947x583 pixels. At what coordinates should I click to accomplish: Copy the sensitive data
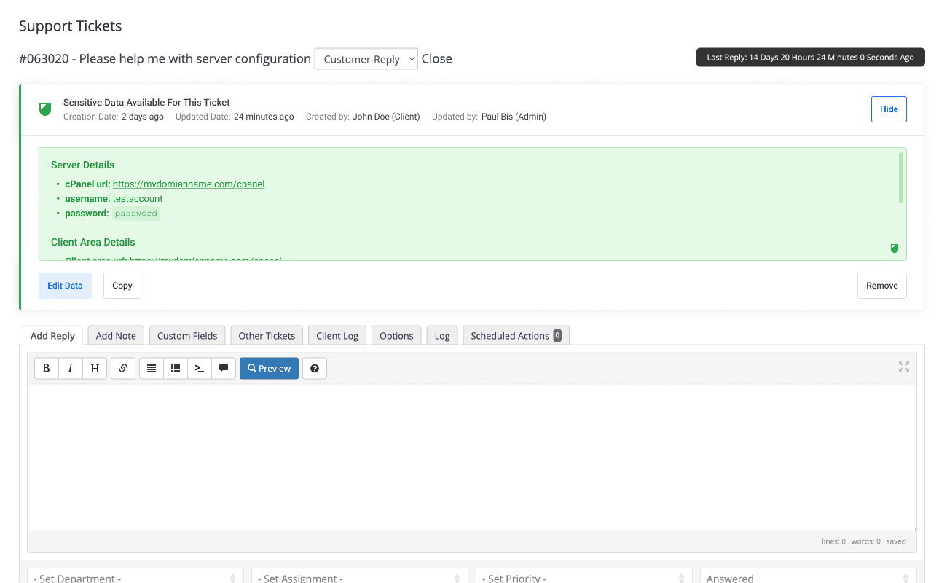[x=122, y=286]
